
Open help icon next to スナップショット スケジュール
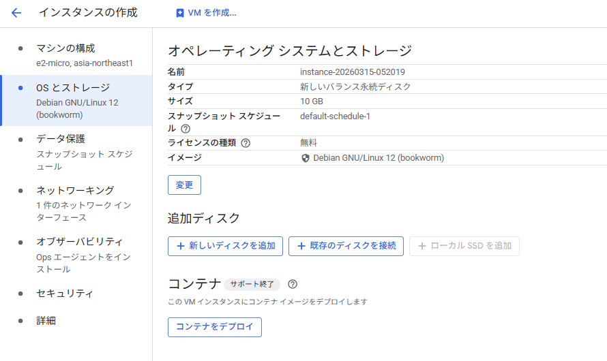point(186,129)
